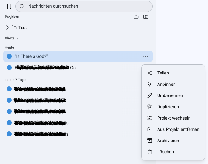Click folder-x icon beside Aus Projekt entfernen
This screenshot has height=164, width=208.
(x=150, y=129)
